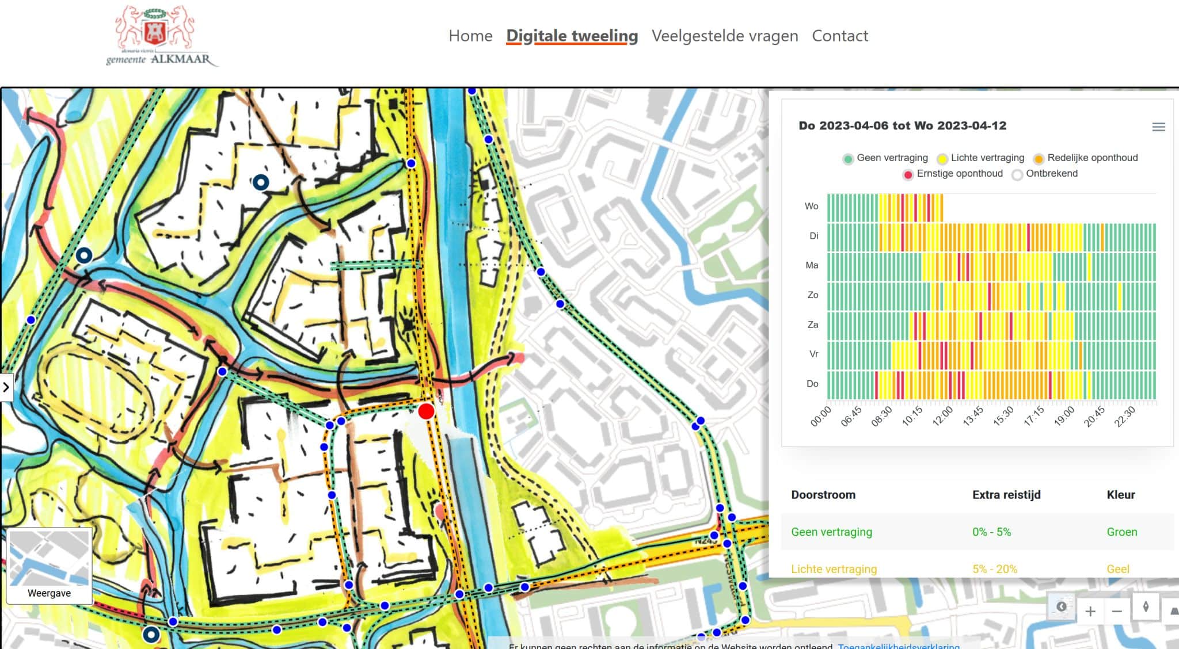Open the chart hamburger context menu
This screenshot has width=1179, height=649.
click(x=1158, y=127)
